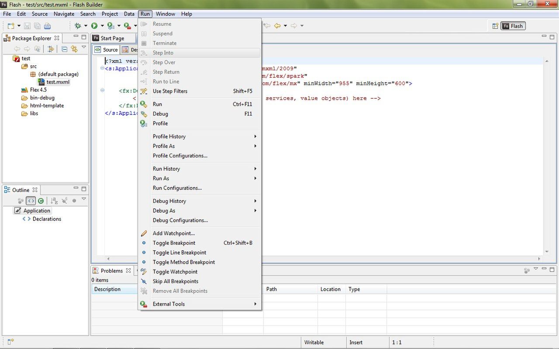This screenshot has width=559, height=349.
Task: Choose Run from the Run menu
Action: pos(200,104)
